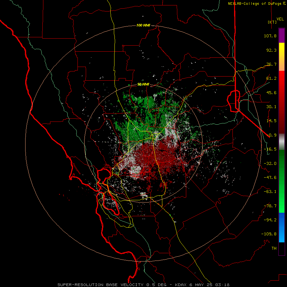Click the VEL legend heading
The image size is (287, 287).
tap(280, 19)
